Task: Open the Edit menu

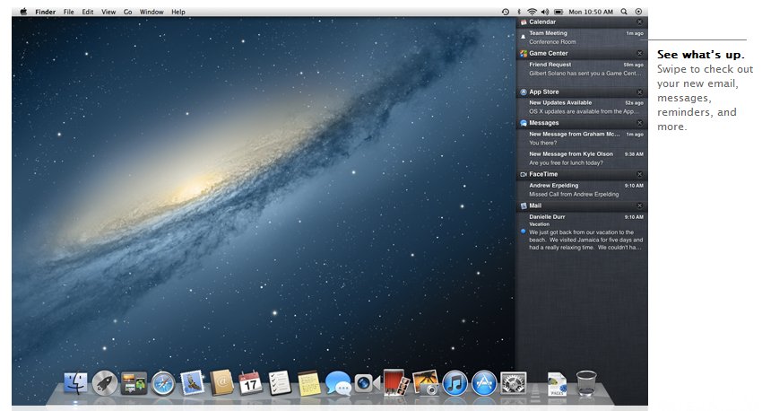Action: (88, 12)
